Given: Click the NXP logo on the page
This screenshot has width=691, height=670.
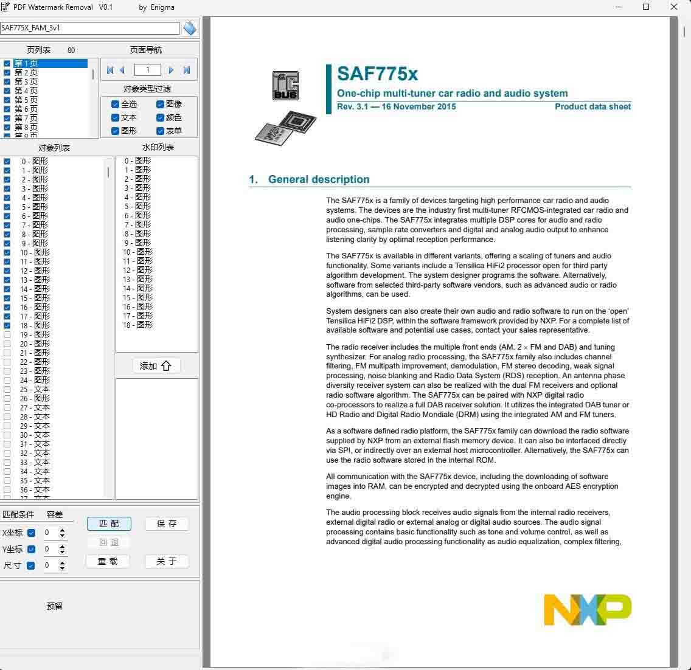Looking at the screenshot, I should 587,610.
